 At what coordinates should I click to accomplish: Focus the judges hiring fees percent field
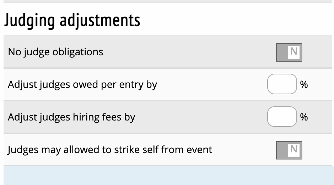pyautogui.click(x=282, y=117)
